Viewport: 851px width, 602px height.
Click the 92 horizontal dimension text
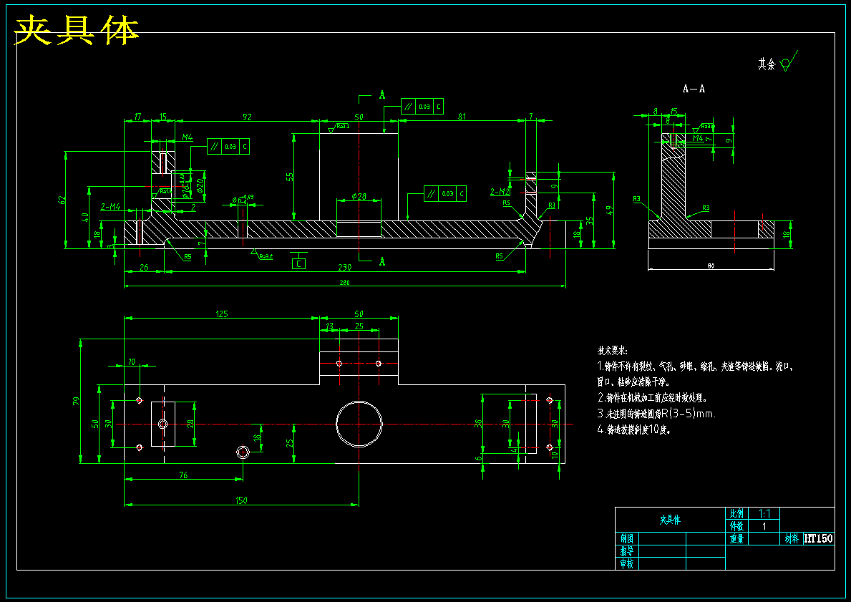247,117
